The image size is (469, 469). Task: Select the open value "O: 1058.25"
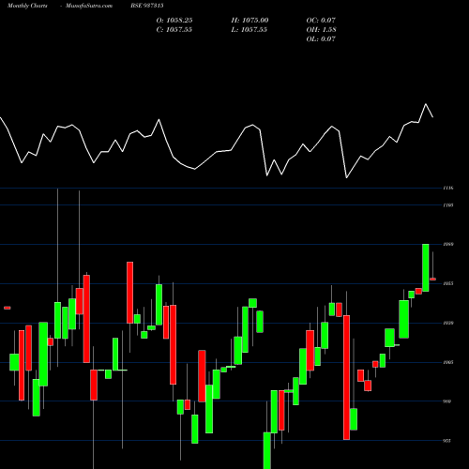(x=174, y=21)
